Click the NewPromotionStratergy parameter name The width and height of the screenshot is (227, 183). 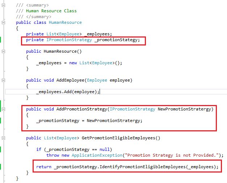click(184, 109)
